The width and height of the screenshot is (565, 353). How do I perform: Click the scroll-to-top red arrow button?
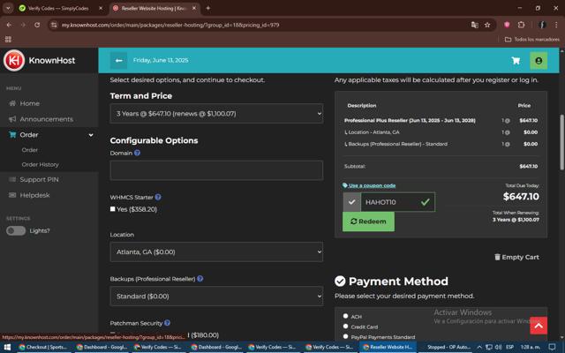tap(539, 326)
